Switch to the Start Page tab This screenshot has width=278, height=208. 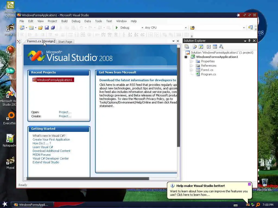click(65, 42)
